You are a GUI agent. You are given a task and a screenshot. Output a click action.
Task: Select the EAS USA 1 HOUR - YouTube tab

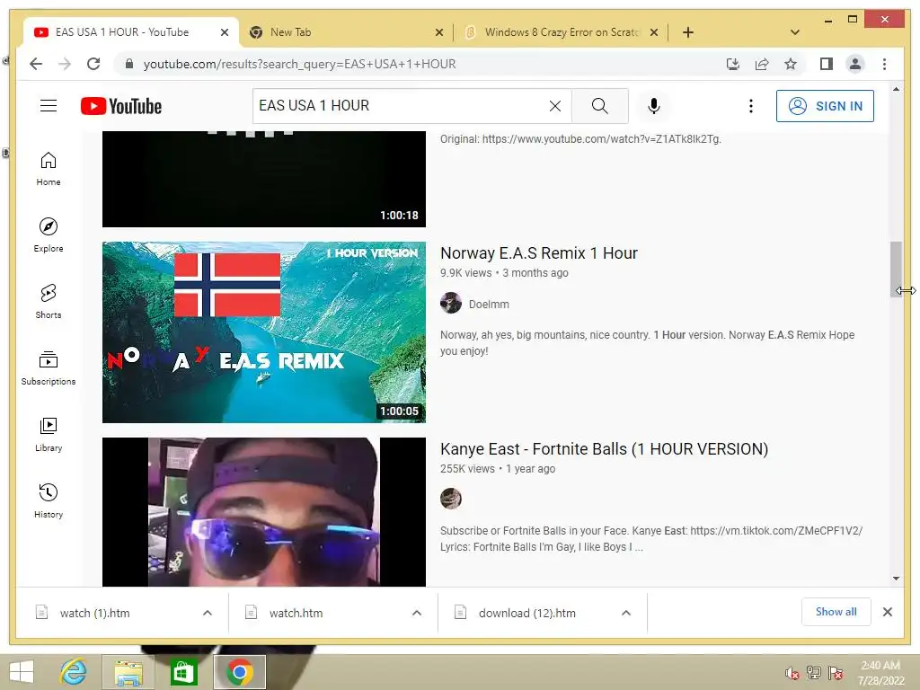[x=131, y=32]
